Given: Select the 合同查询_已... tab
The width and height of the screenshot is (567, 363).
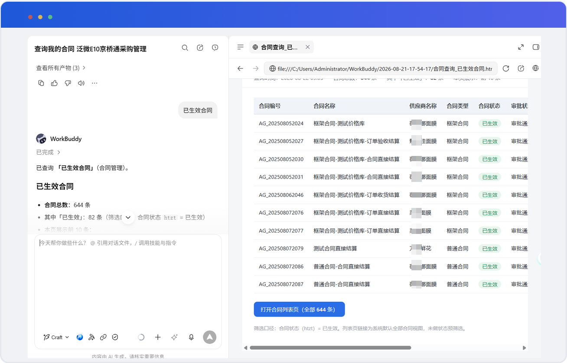Looking at the screenshot, I should coord(281,47).
